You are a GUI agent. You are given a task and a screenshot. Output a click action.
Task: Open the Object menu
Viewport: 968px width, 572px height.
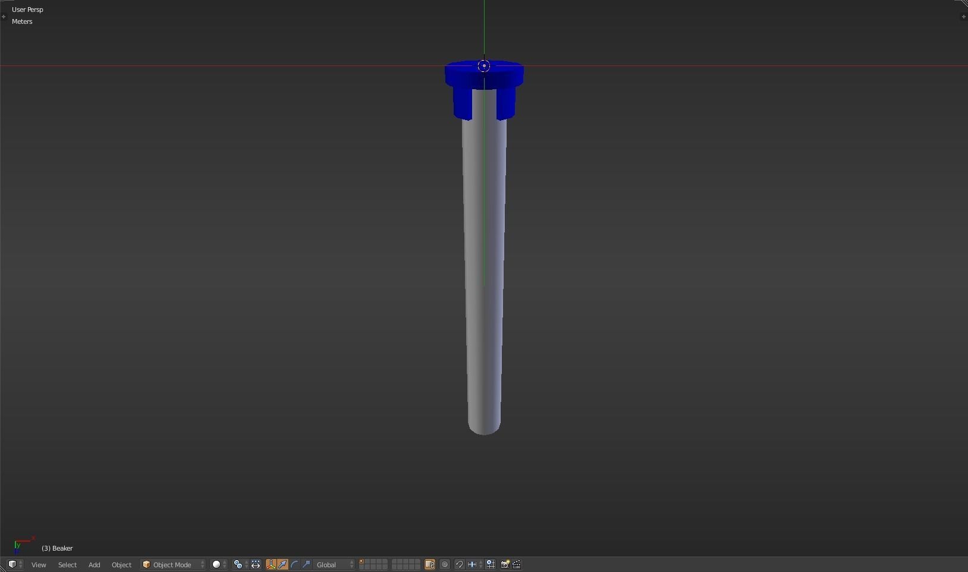[x=121, y=565]
